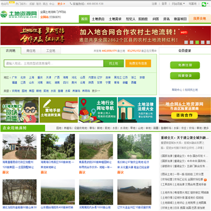Open the 土地行业网址导航 banner
Viewport: 211px width, 211px height.
[98, 110]
